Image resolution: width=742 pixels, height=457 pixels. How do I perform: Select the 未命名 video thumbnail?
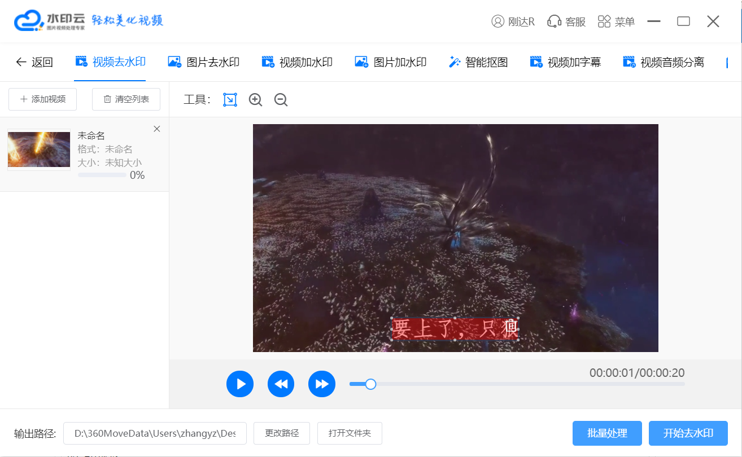point(39,150)
